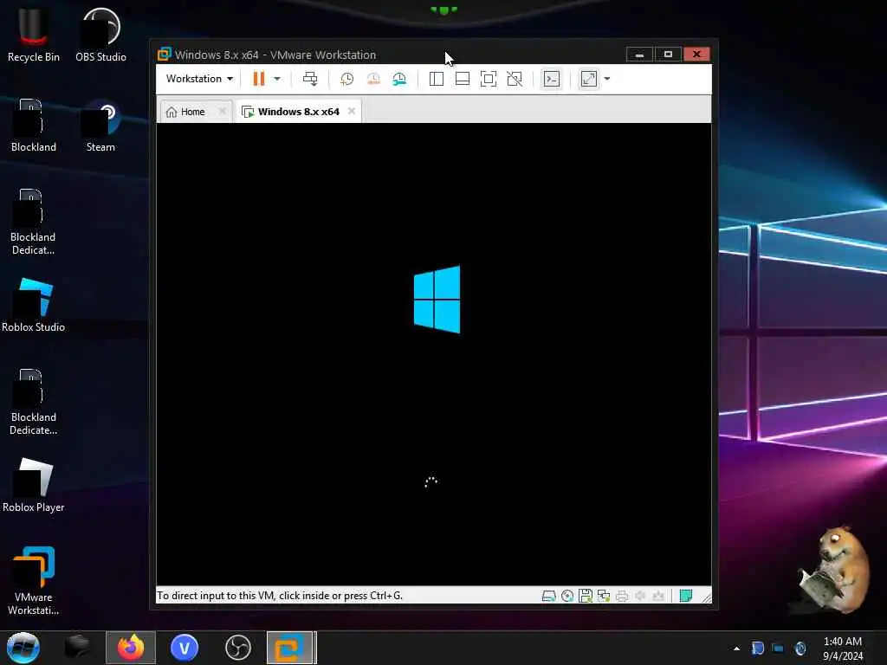Click the VM input hint status text
887x665 pixels.
(x=280, y=596)
